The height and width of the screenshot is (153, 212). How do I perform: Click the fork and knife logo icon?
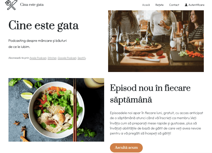coord(11,5)
